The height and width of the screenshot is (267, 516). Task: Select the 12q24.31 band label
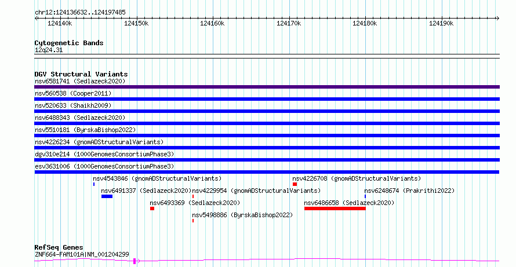[49, 50]
